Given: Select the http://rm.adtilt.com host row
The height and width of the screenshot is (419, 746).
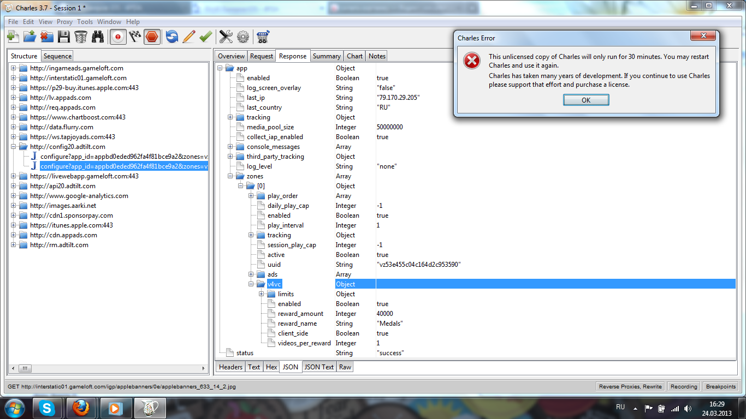Looking at the screenshot, I should click(x=59, y=245).
